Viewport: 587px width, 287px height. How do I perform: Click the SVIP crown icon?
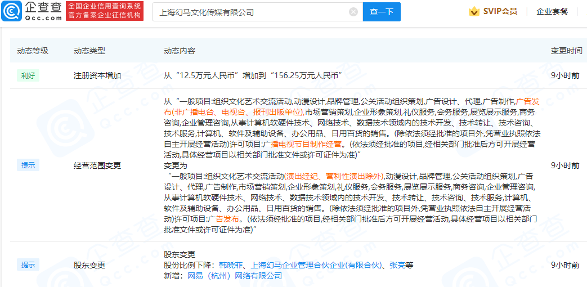[474, 12]
